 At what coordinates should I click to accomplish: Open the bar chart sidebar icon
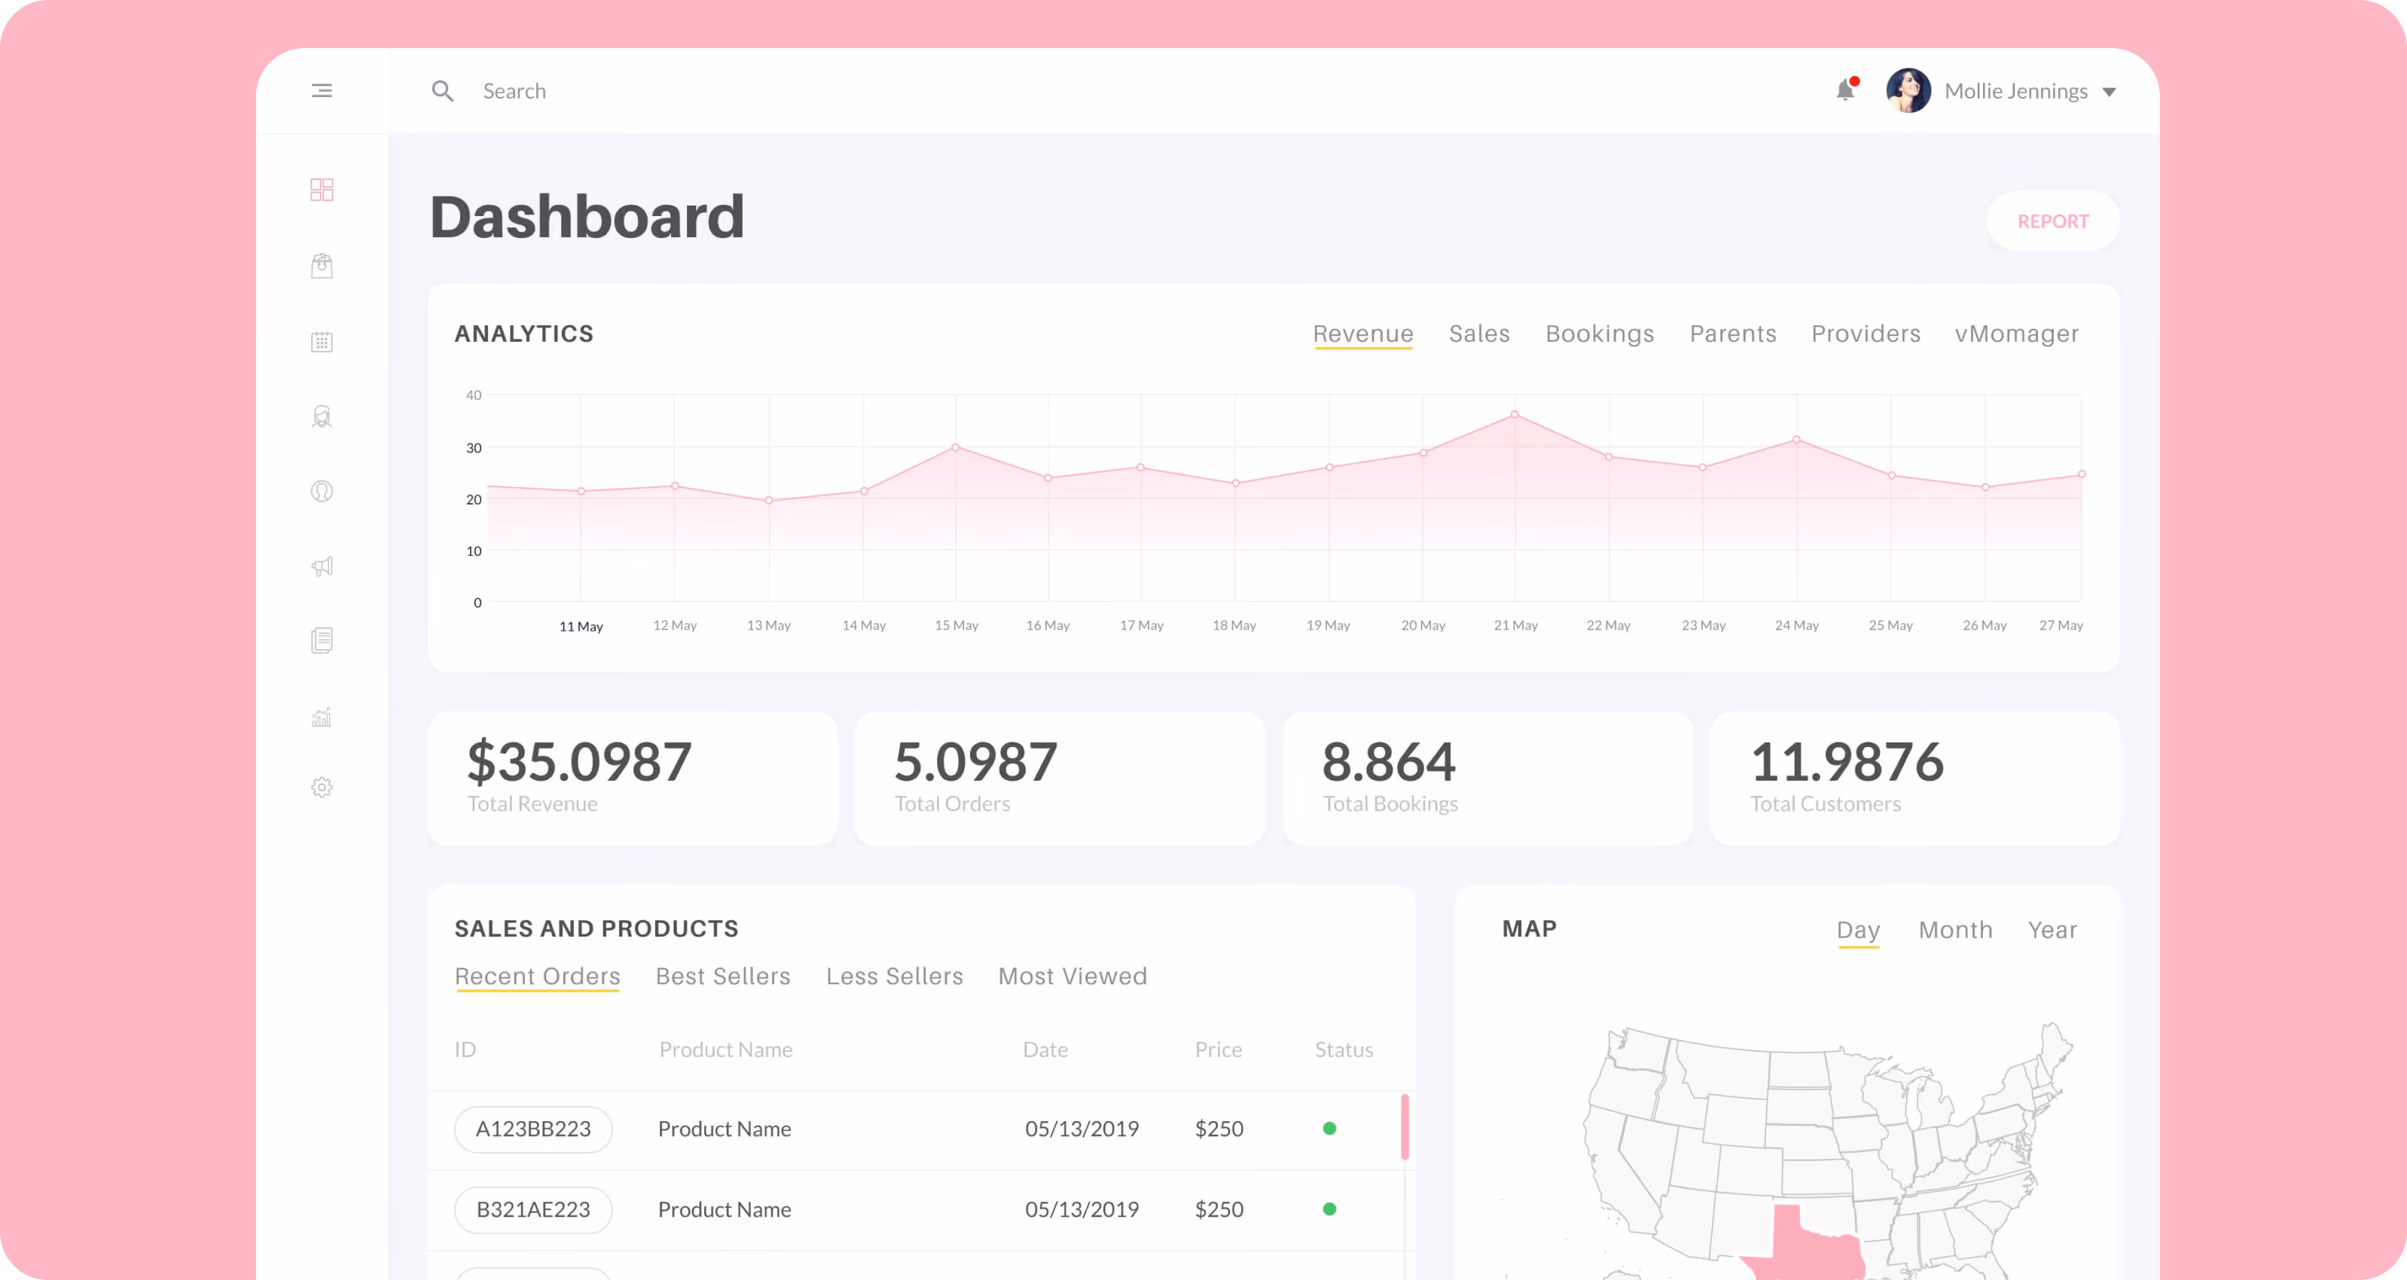pos(322,717)
